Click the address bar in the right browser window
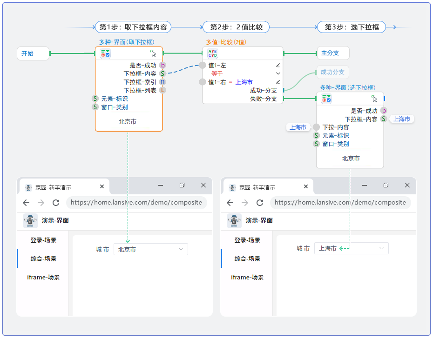Image resolution: width=433 pixels, height=338 pixels. 340,203
